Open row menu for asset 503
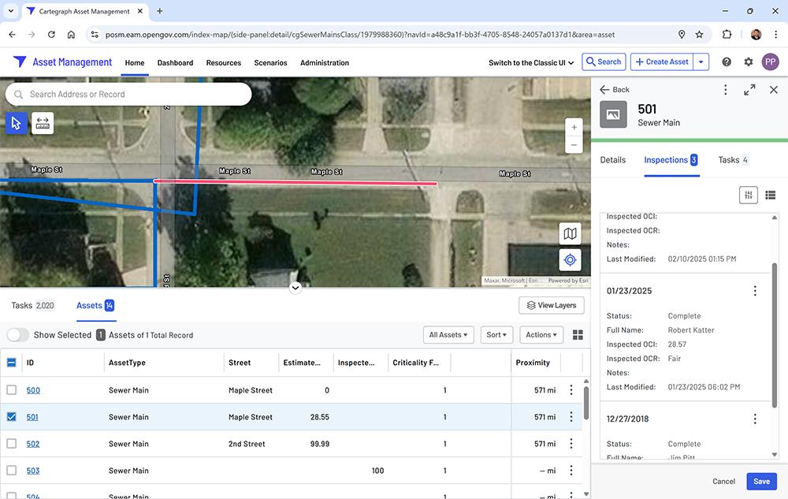Viewport: 788px width, 499px height. click(571, 471)
